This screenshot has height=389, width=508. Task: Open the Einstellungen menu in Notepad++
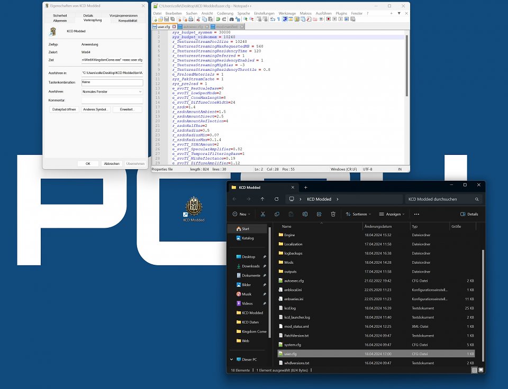264,13
